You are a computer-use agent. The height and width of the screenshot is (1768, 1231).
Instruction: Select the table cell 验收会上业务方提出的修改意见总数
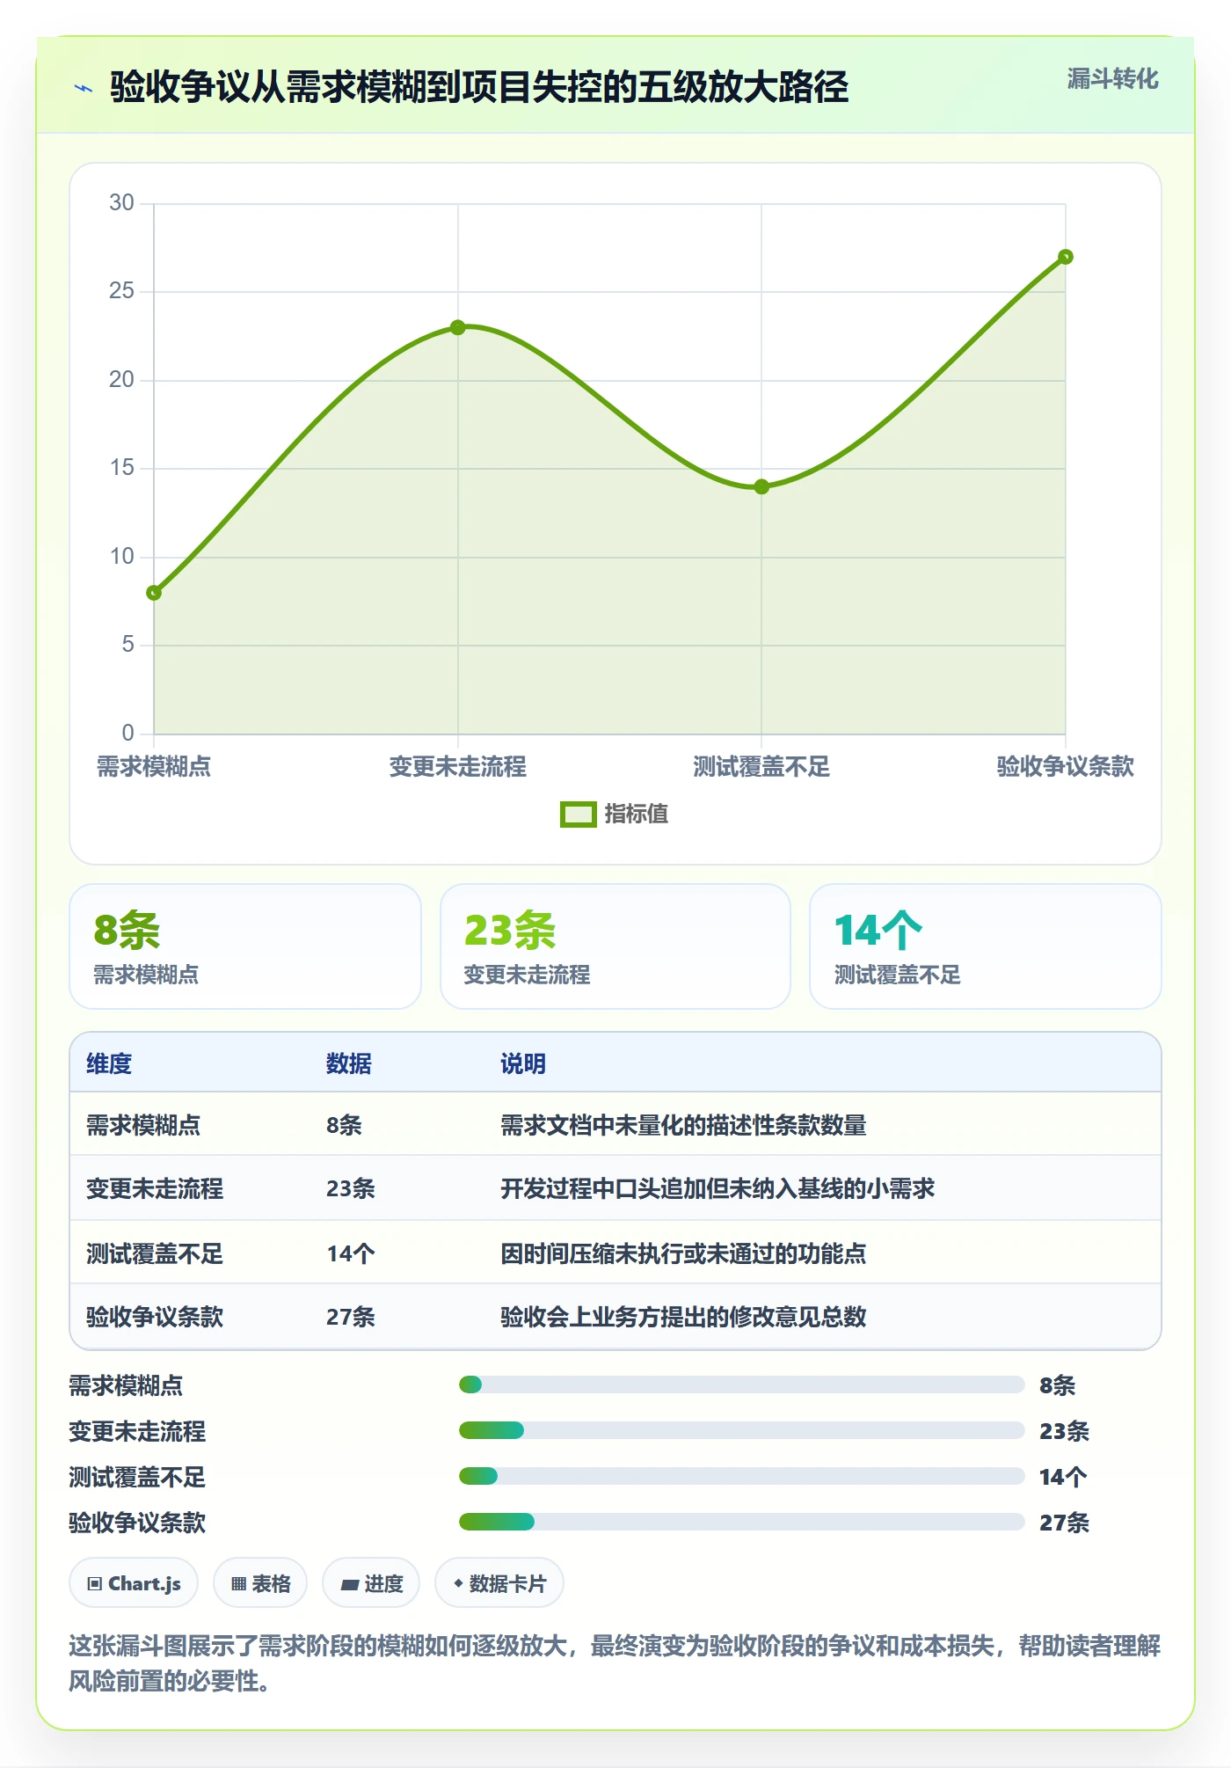tap(683, 1317)
